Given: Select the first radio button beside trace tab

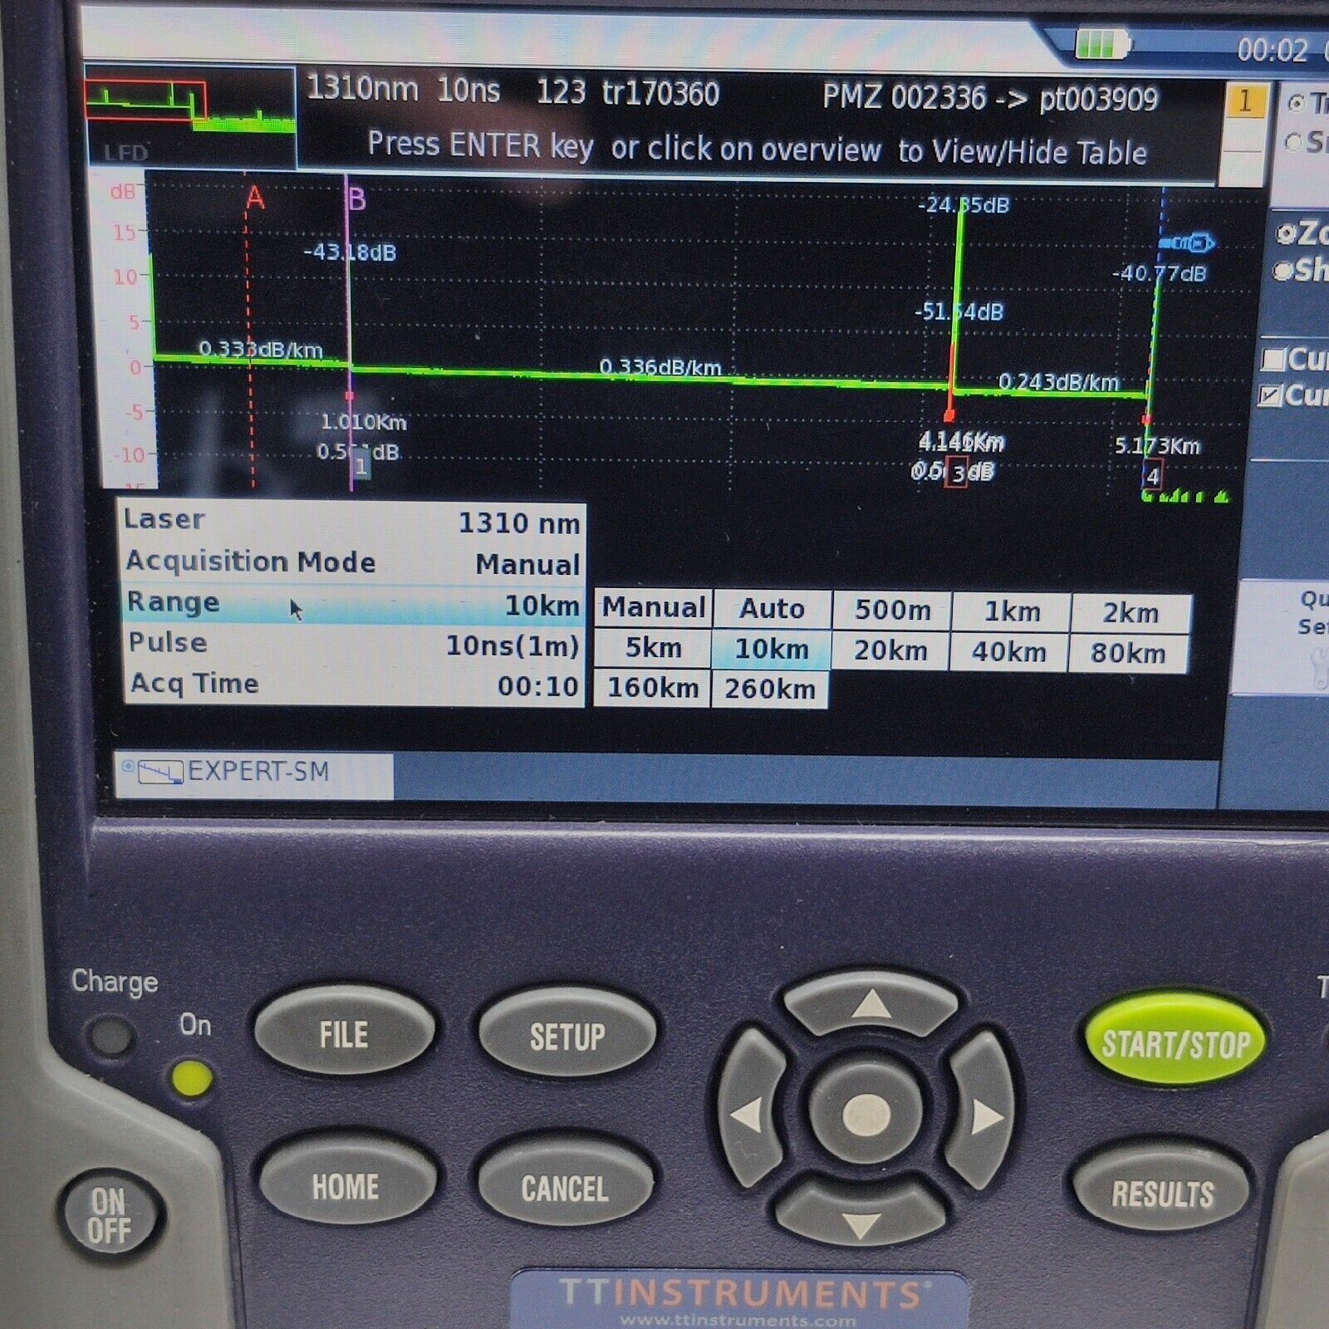Looking at the screenshot, I should [x=1296, y=103].
